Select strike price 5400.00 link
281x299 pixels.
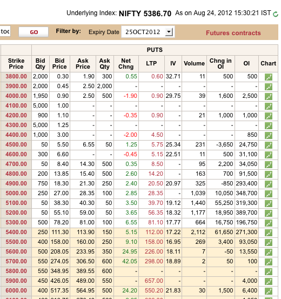16,232
